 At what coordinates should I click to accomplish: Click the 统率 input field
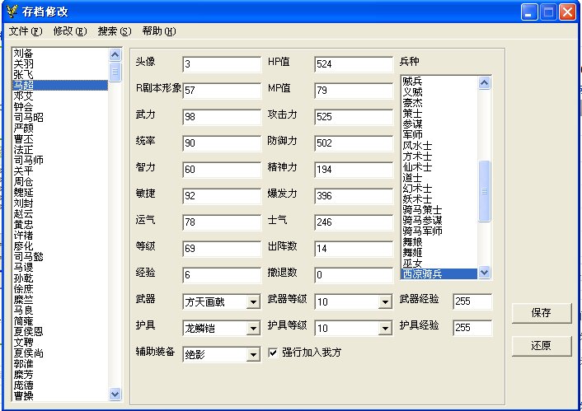point(222,143)
